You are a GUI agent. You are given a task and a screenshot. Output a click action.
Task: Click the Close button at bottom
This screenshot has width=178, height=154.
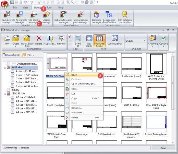click(163, 148)
